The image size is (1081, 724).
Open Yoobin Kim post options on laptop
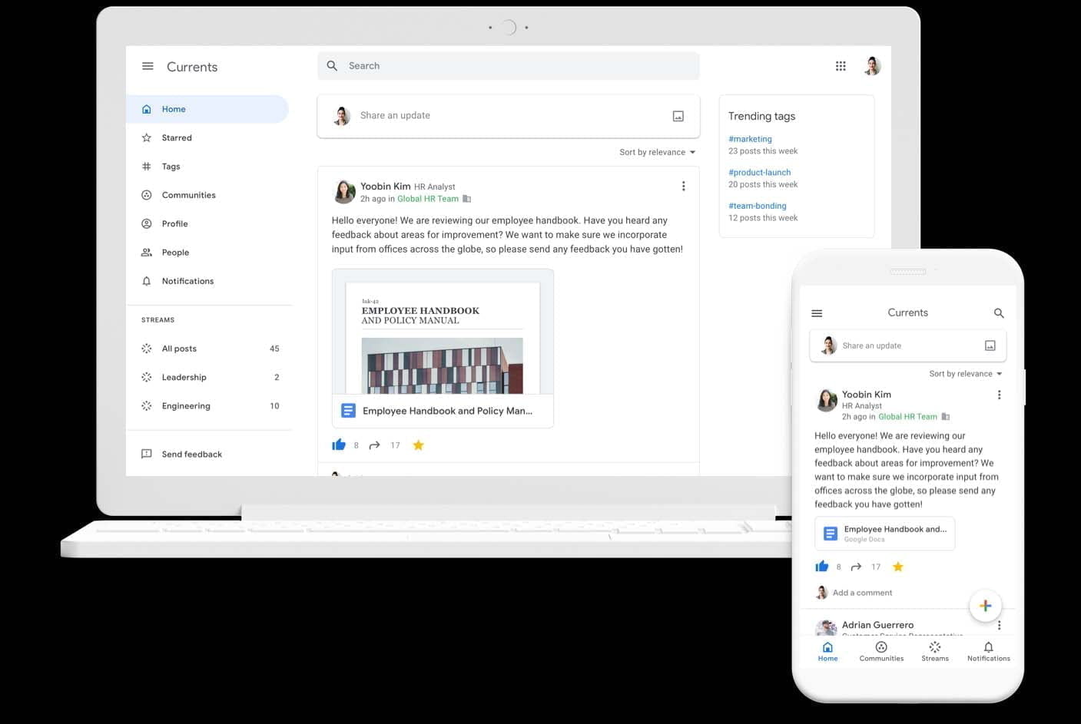(x=683, y=187)
